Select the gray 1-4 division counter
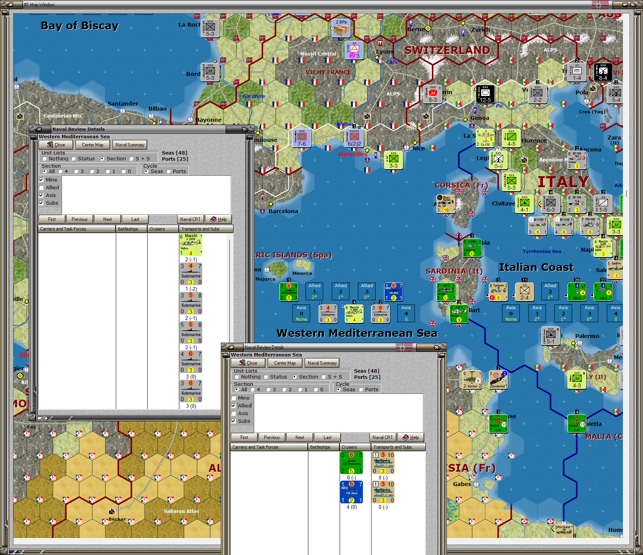The width and height of the screenshot is (643, 555). (577, 72)
